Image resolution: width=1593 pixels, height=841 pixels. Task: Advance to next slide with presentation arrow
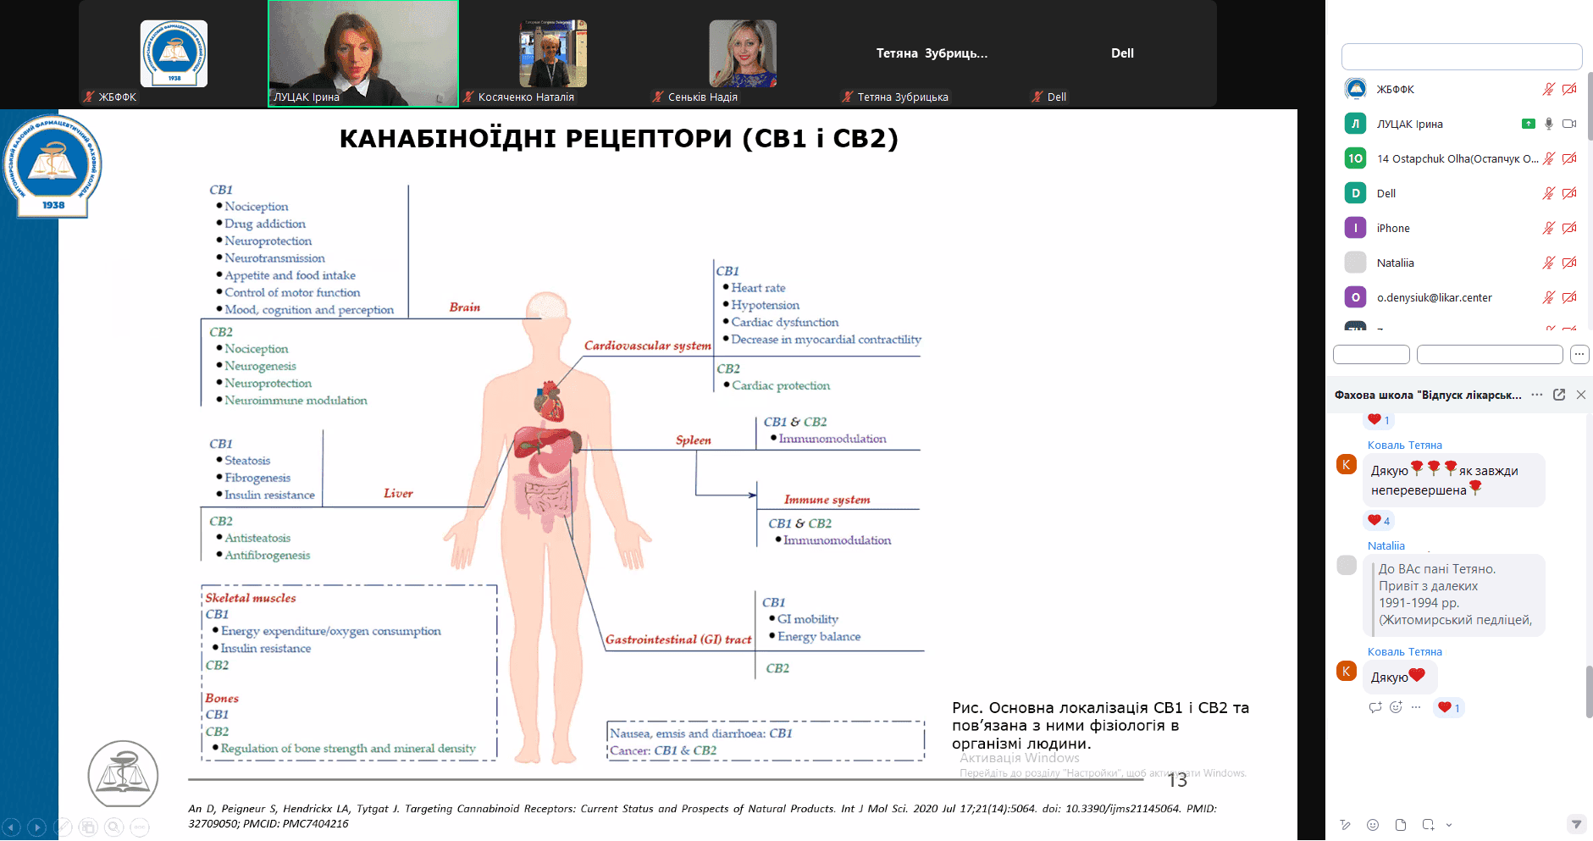coord(36,827)
